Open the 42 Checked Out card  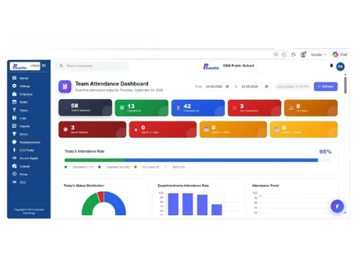(x=198, y=108)
